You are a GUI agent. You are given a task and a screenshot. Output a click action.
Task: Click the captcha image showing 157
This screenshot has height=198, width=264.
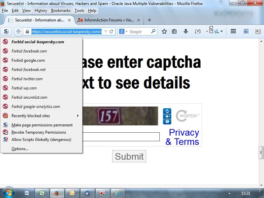point(120,116)
